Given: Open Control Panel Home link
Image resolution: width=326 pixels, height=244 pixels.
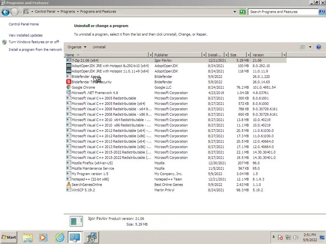Looking at the screenshot, I should pos(24,24).
